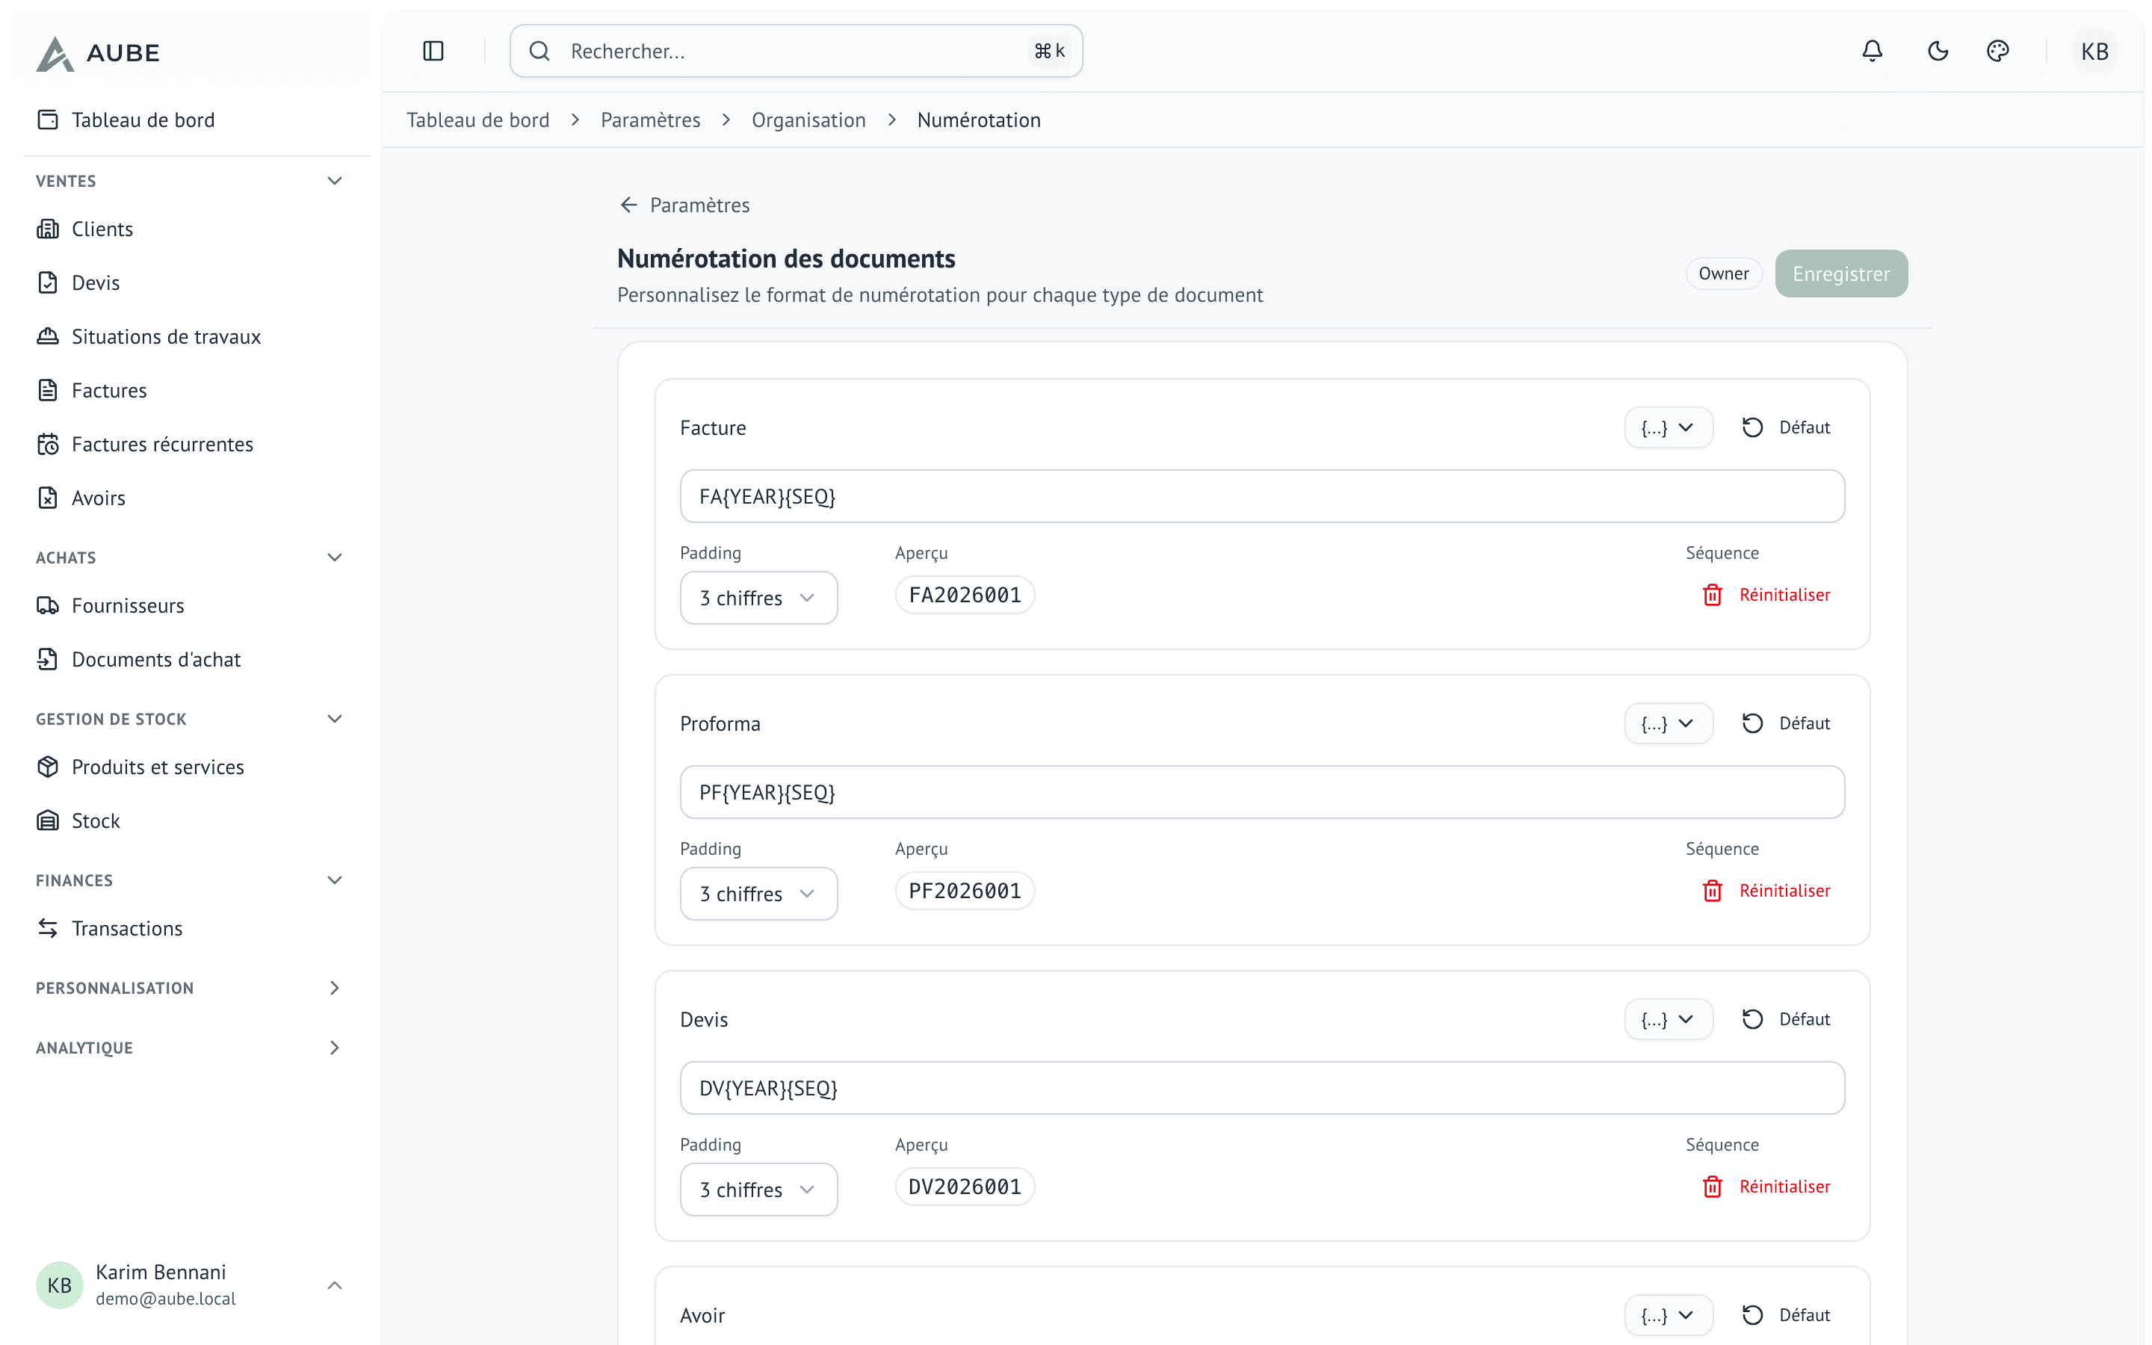This screenshot has height=1345, width=2152.
Task: Click the Tableau de bord breadcrumb
Action: 477,120
